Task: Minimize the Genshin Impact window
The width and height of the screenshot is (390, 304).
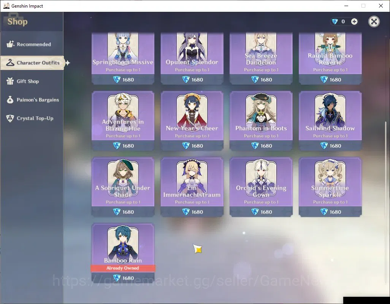Action: pos(346,6)
